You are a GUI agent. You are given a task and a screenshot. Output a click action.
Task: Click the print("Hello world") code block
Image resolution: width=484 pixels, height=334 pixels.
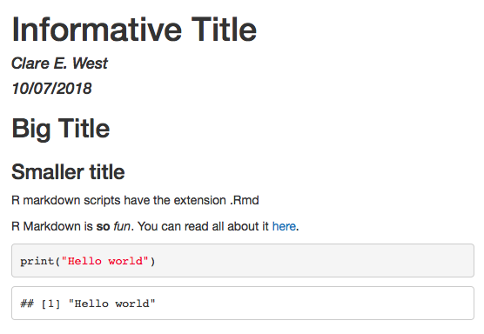pos(243,261)
